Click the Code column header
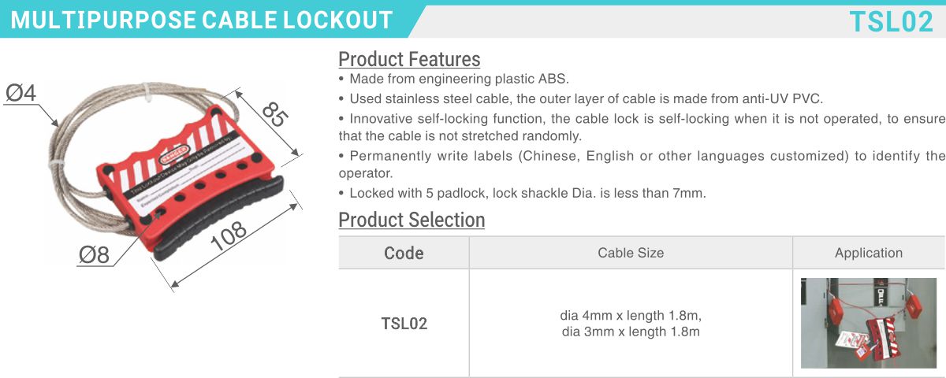Viewport: 946px width, 378px height. coord(404,254)
